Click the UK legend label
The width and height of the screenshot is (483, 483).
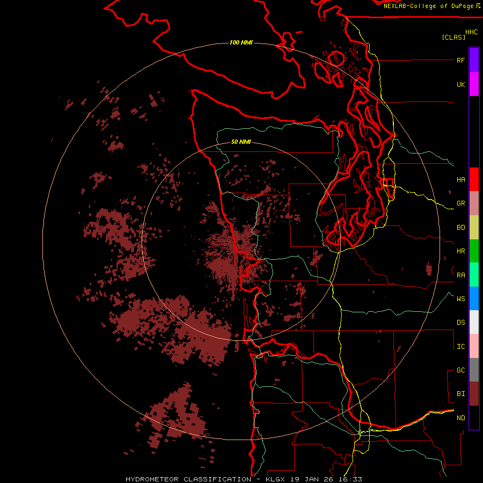pyautogui.click(x=460, y=84)
